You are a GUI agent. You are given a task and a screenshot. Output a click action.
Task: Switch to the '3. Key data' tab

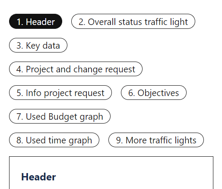coord(38,45)
